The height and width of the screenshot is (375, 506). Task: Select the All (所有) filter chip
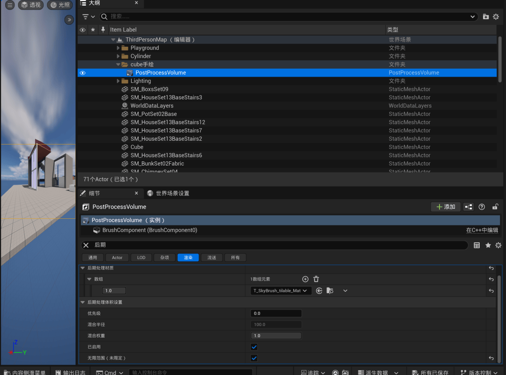click(235, 258)
